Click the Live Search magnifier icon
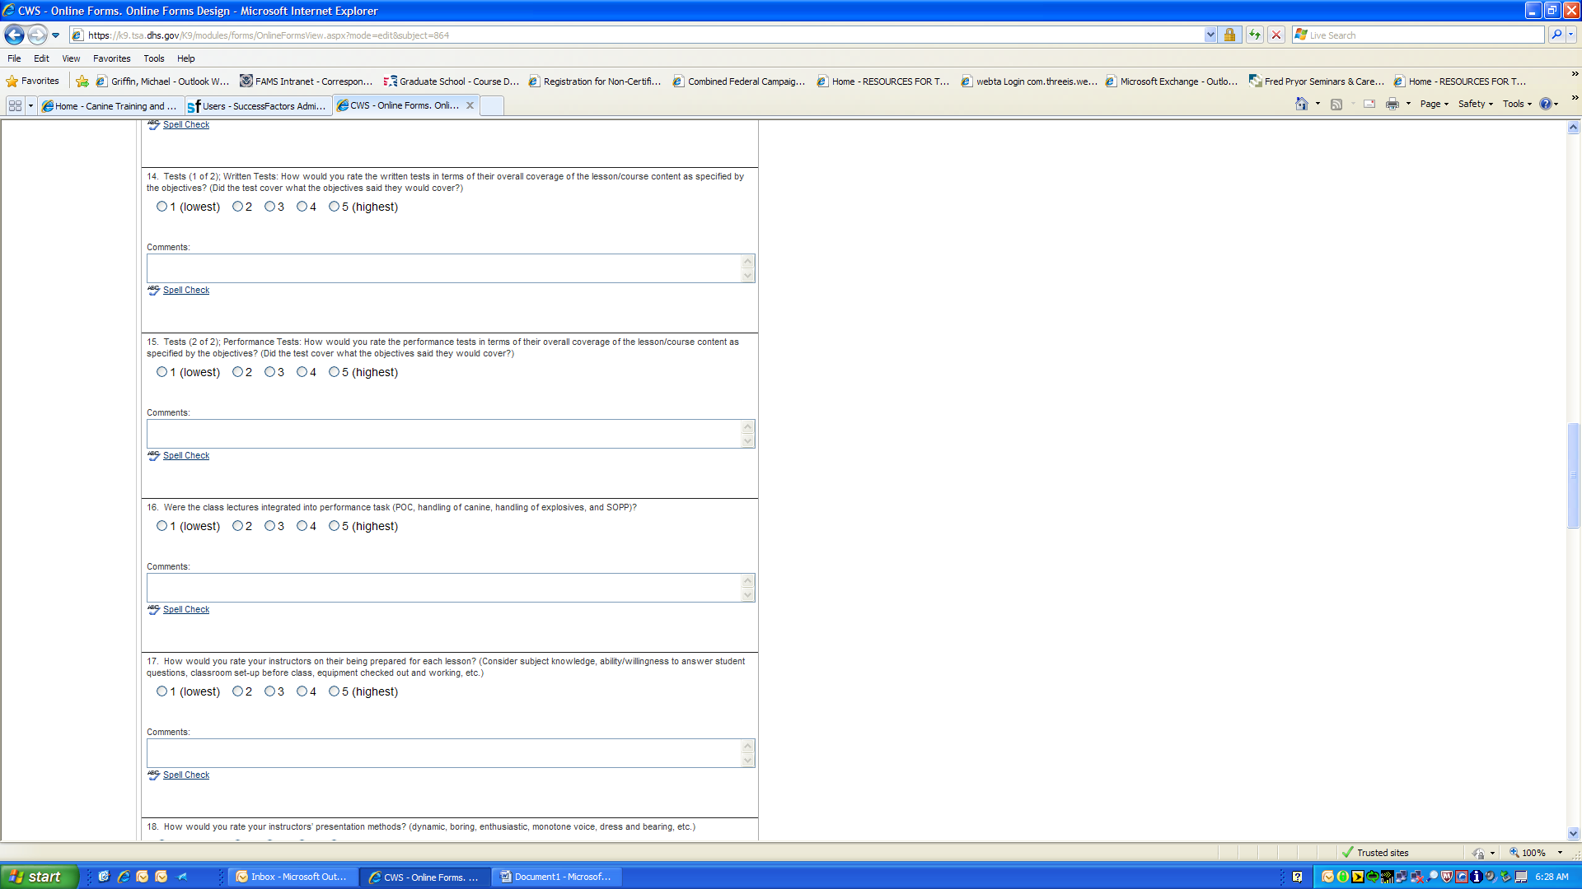 [1556, 35]
